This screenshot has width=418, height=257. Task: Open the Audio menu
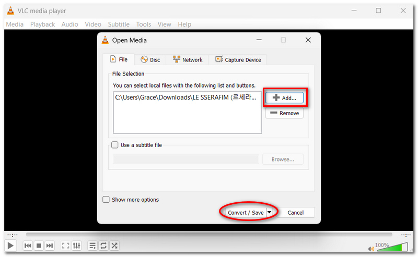(x=69, y=24)
